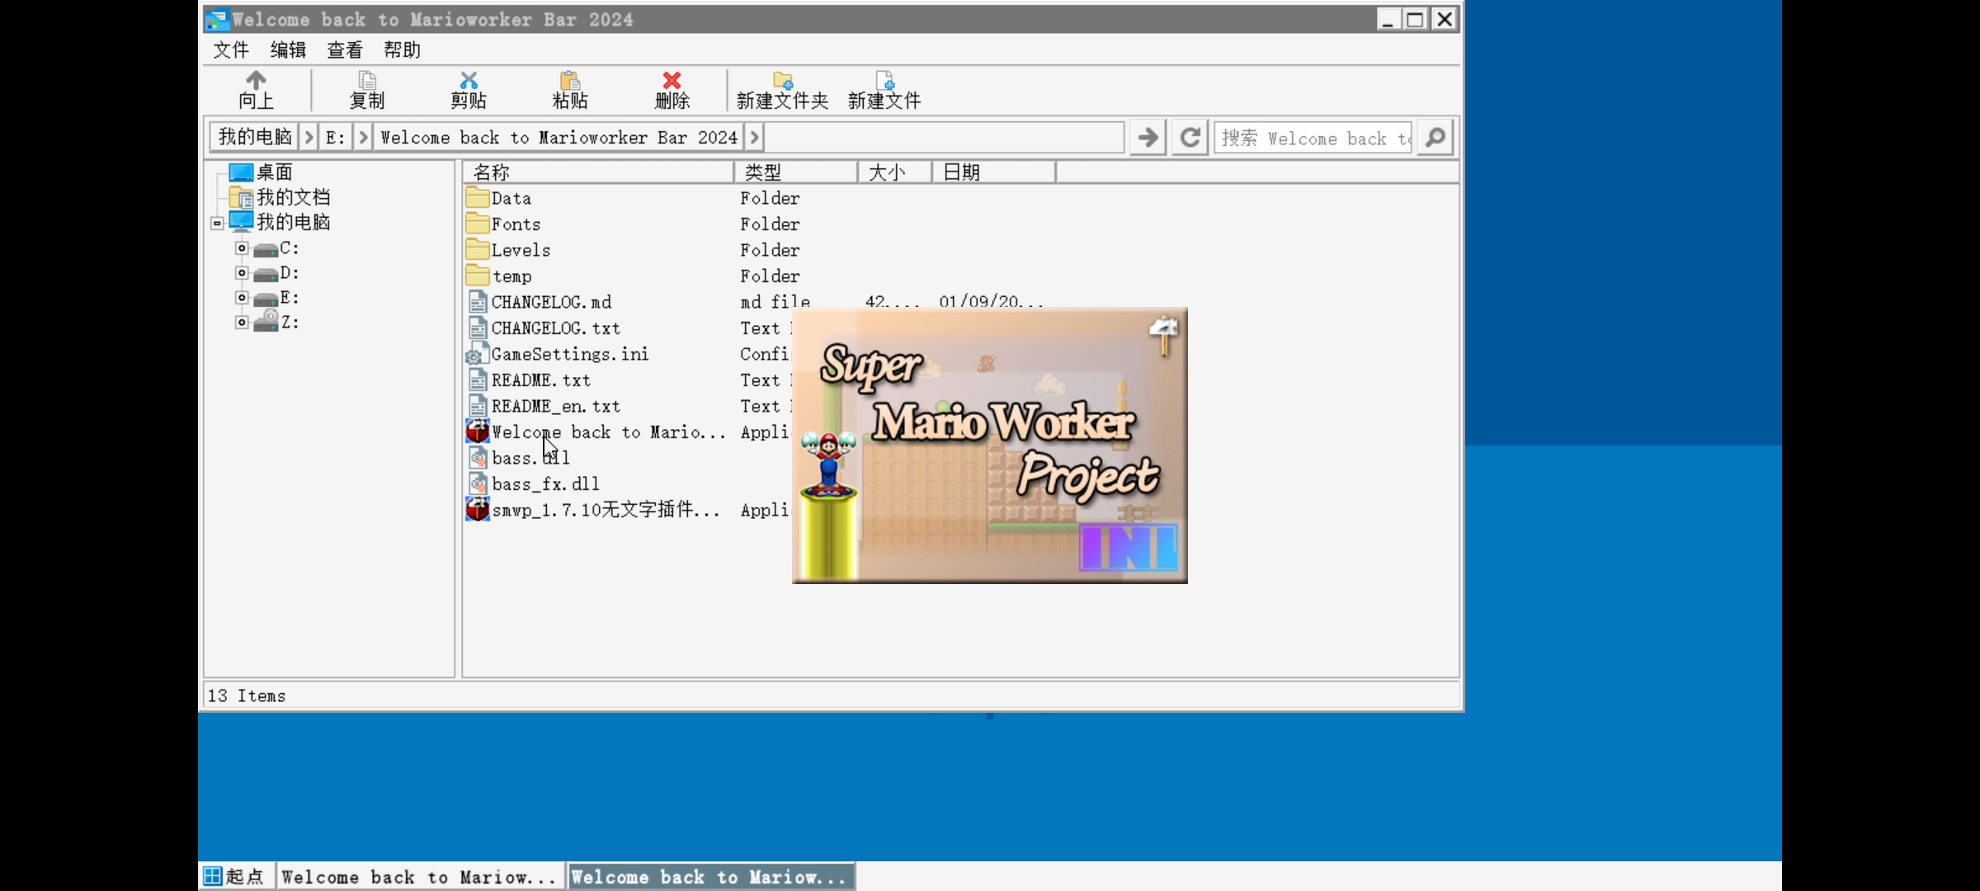Cut the selection with the 剪贴 scissors
This screenshot has width=1980, height=891.
click(x=469, y=89)
